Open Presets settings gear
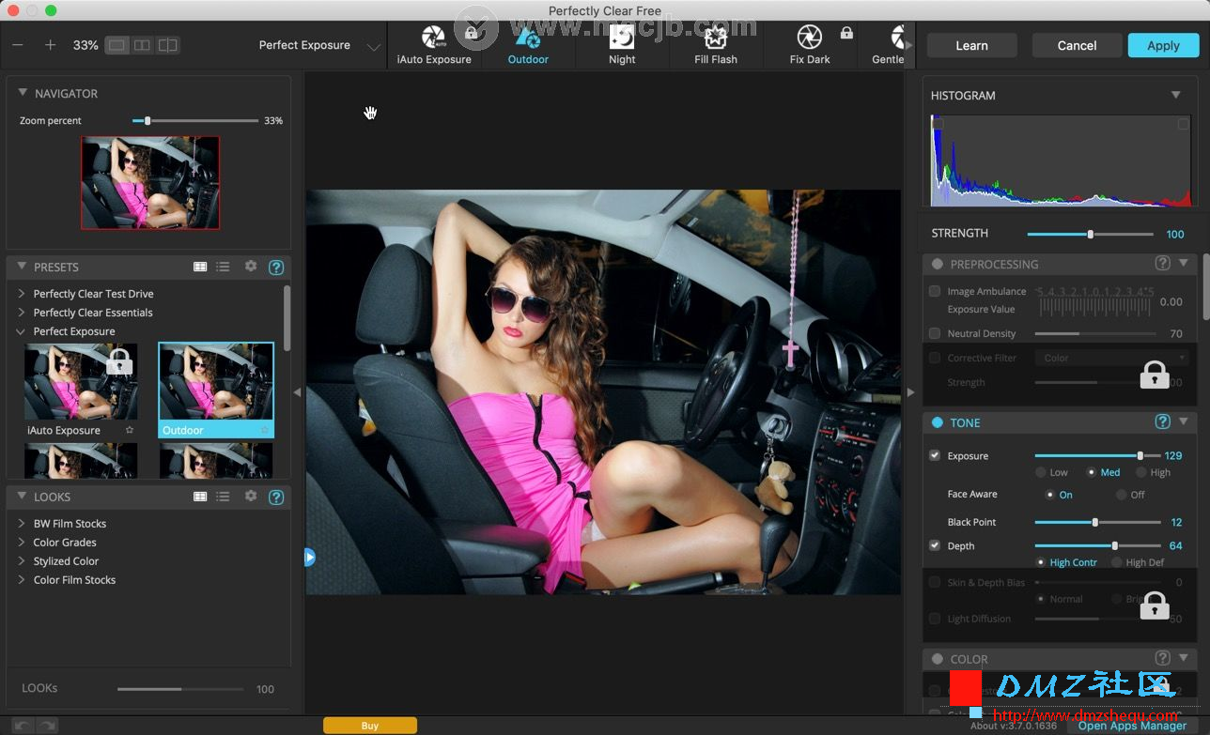Screen dimensions: 1210x735 251,267
